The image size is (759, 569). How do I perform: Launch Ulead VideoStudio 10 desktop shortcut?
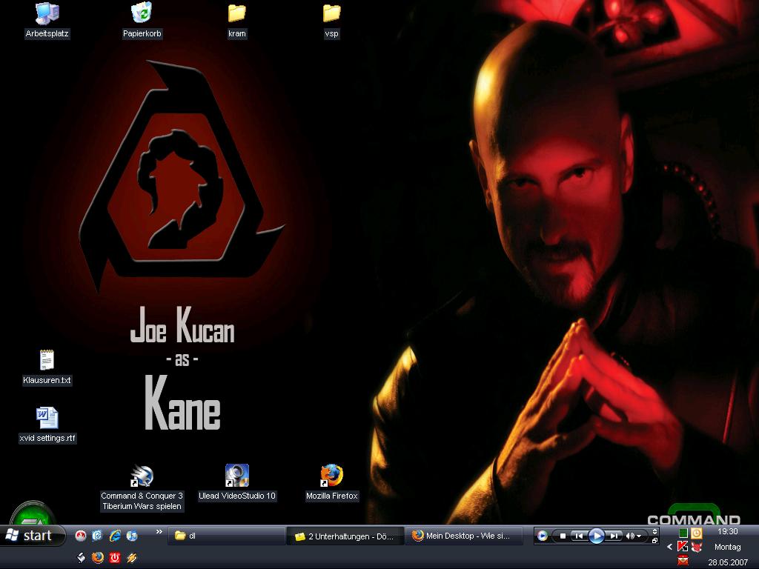tap(236, 476)
